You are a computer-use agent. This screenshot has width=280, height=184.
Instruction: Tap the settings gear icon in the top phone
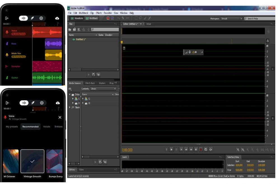pos(41,18)
